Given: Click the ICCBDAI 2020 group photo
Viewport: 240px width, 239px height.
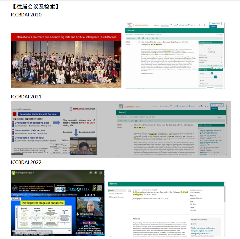Looking at the screenshot, I should pyautogui.click(x=66, y=60).
